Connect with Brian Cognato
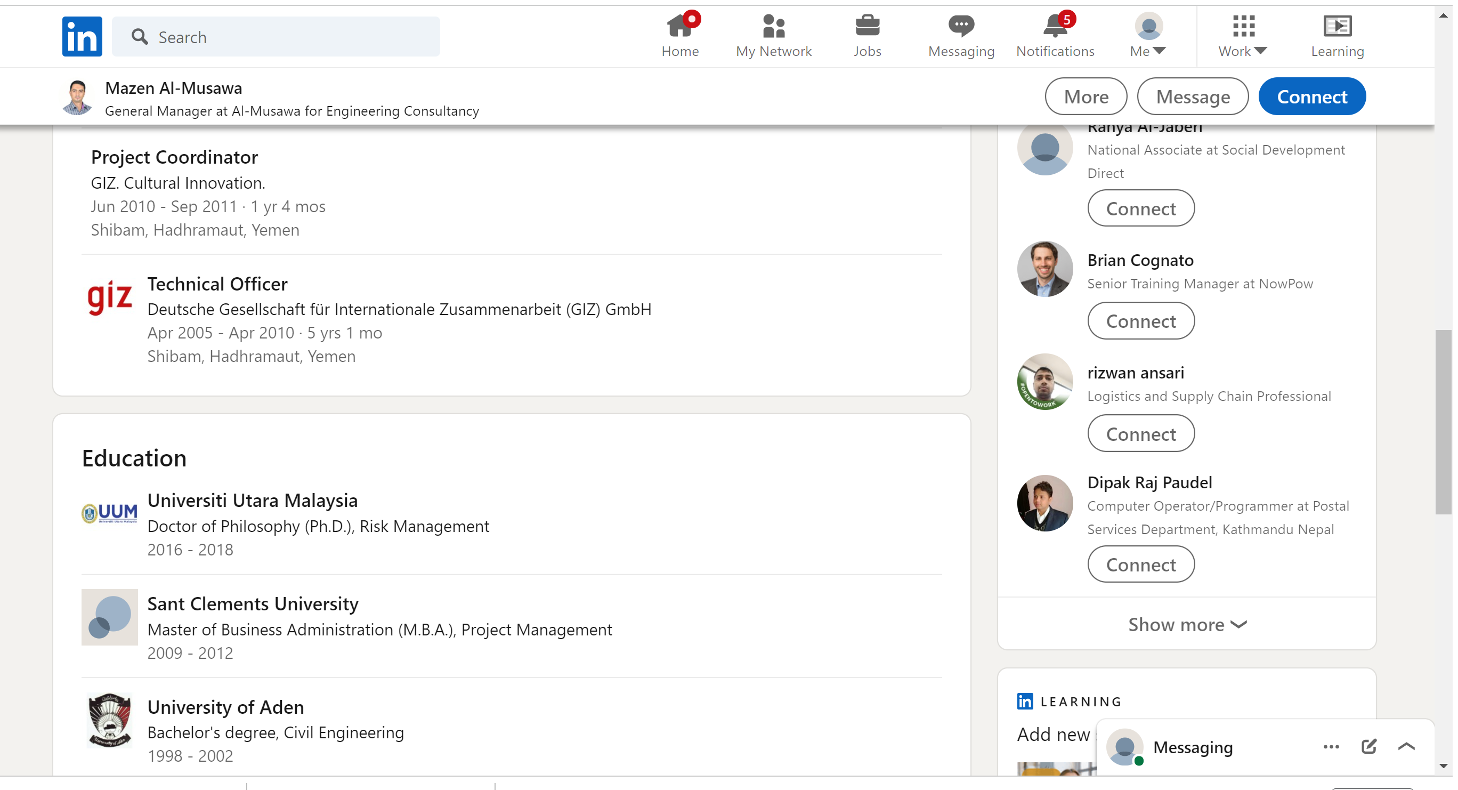Screen dimensions: 1458x790 tap(1140, 321)
